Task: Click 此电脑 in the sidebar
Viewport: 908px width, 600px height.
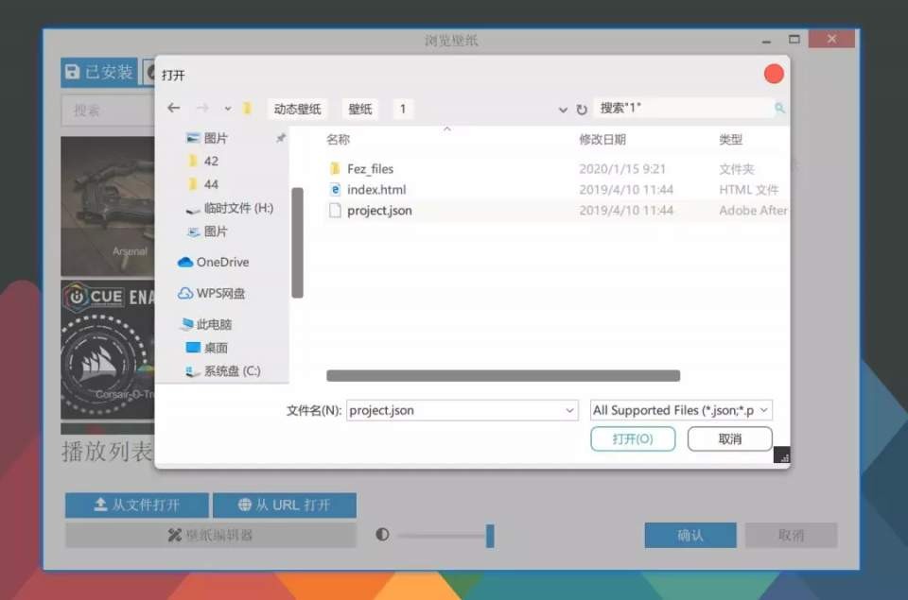Action: click(x=214, y=324)
